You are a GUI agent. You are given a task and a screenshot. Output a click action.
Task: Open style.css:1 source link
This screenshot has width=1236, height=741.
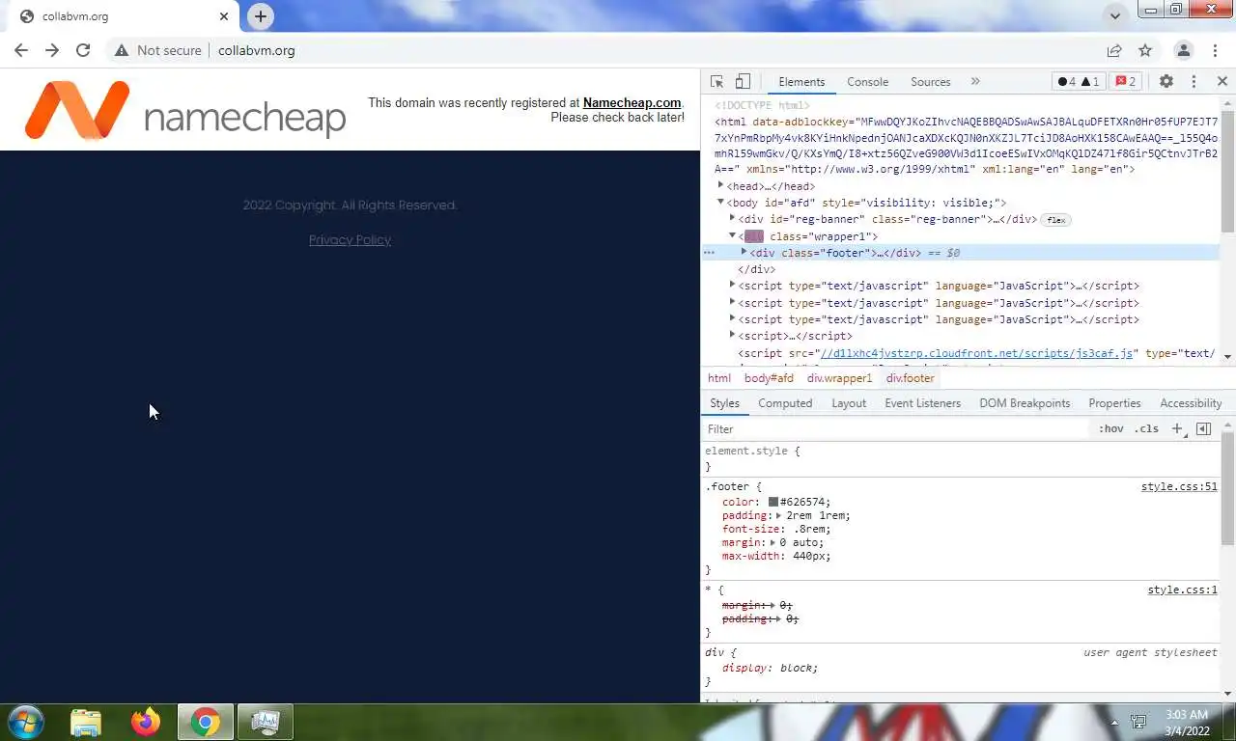click(1182, 590)
